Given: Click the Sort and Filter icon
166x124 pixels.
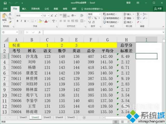Looking at the screenshot, I should pyautogui.click(x=144, y=14).
